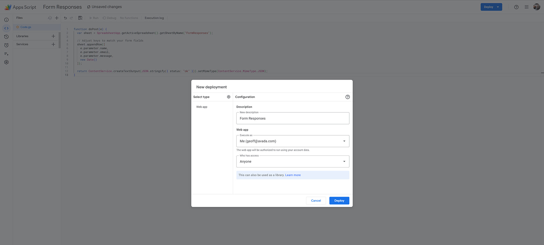Add a new file with plus icon
The height and width of the screenshot is (245, 544).
point(57,18)
